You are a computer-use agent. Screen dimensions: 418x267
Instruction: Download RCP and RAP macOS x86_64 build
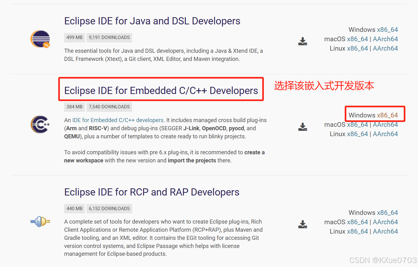(357, 222)
